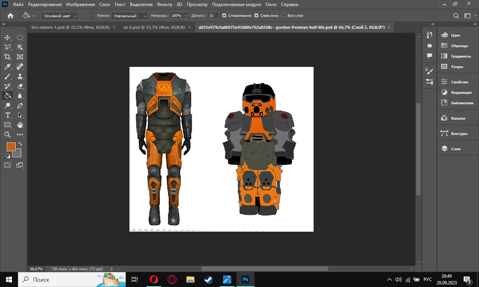Screen dimensions: 479x287
Task: Open the Основной цвет fill source dropdown
Action: [60, 16]
